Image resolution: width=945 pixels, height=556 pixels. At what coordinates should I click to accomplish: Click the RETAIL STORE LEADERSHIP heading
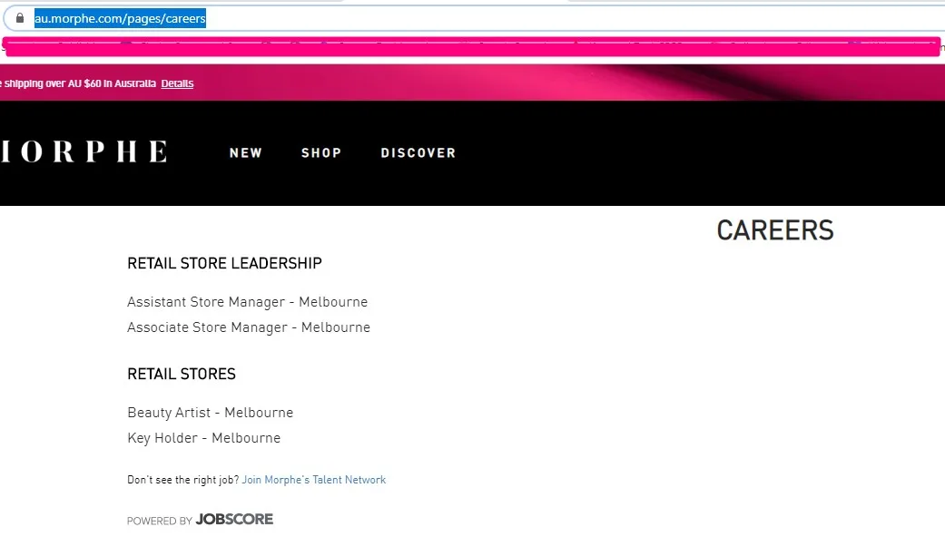pyautogui.click(x=224, y=264)
